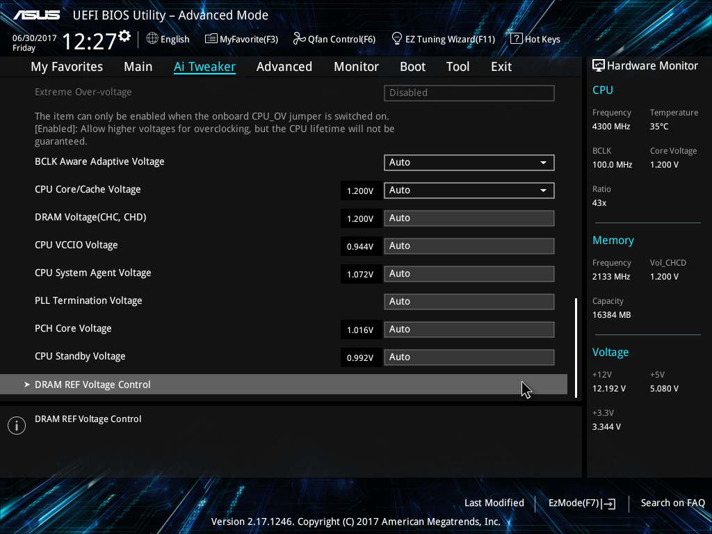Open MyFavorite(F3)

(x=241, y=39)
